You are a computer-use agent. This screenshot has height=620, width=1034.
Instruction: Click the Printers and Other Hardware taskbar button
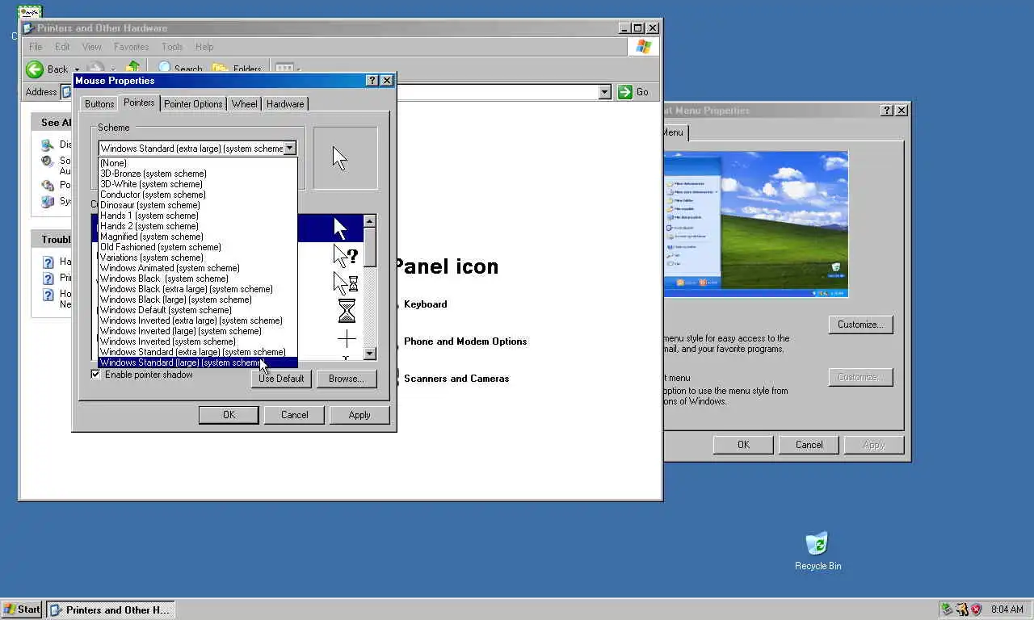point(111,610)
